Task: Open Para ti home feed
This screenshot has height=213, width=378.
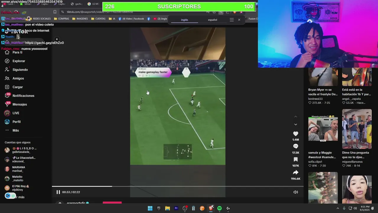Action: (x=14, y=52)
